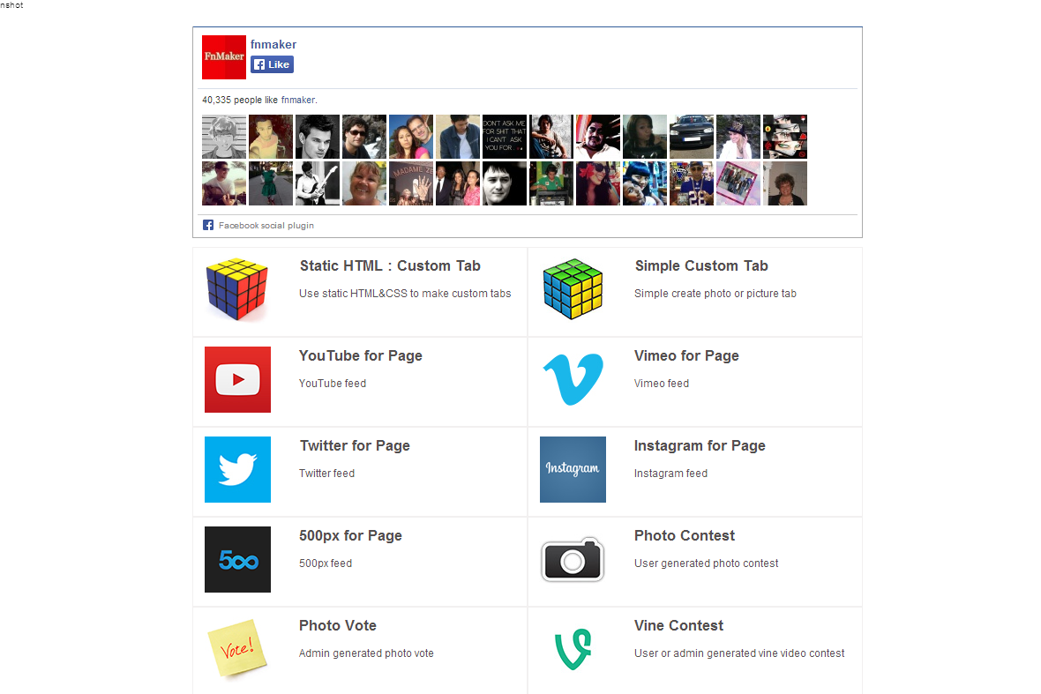Click the black-and-white sketch portrait fan photo
Screen dimensions: 1041x694
point(224,137)
